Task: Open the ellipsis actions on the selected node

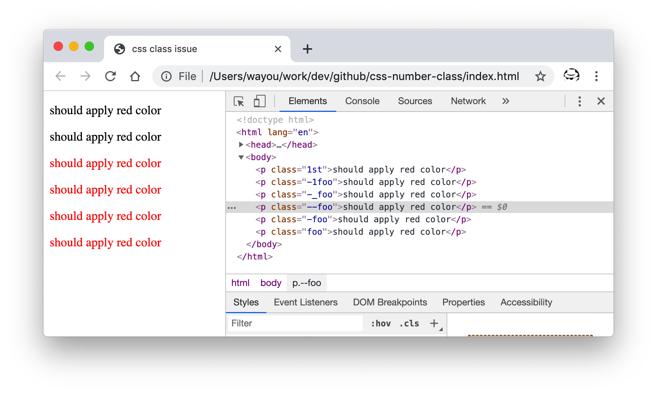Action: click(232, 208)
